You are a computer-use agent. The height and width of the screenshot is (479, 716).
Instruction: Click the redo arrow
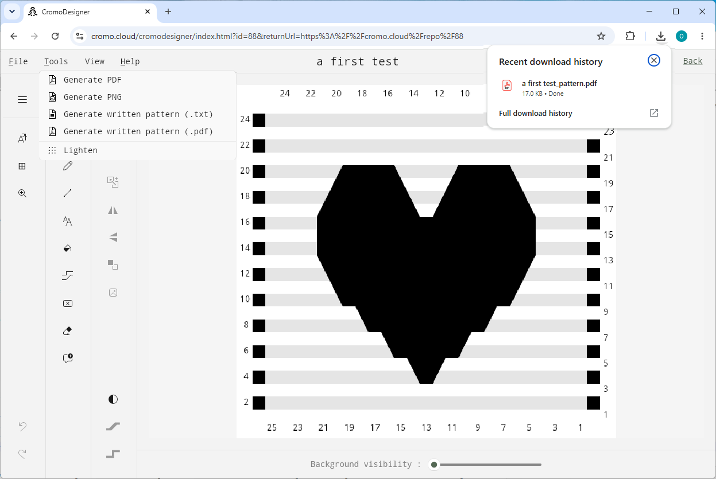[x=22, y=454]
